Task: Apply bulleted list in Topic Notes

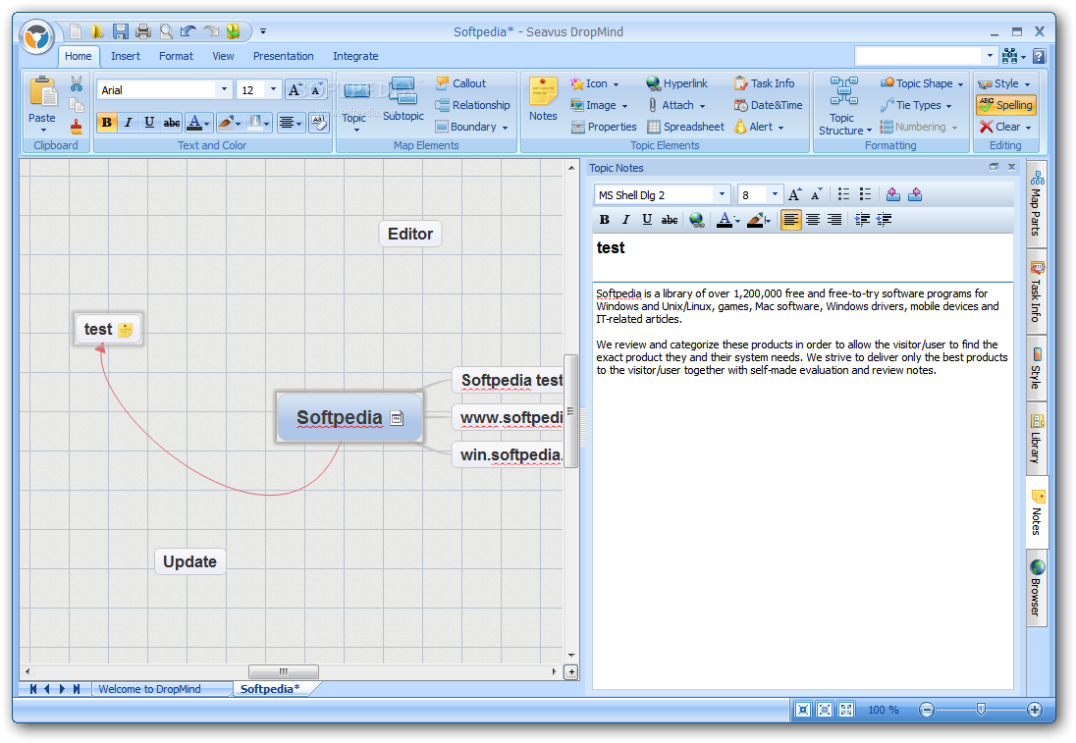Action: [x=843, y=195]
